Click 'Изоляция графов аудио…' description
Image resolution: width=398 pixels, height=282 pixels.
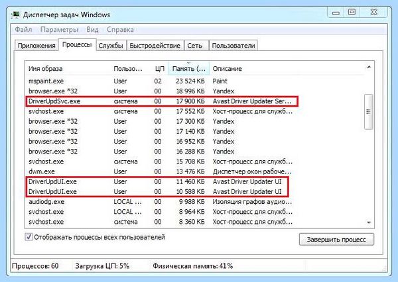[x=252, y=202]
